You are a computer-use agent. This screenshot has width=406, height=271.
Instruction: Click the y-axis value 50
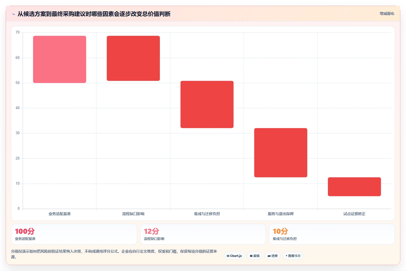point(18,83)
